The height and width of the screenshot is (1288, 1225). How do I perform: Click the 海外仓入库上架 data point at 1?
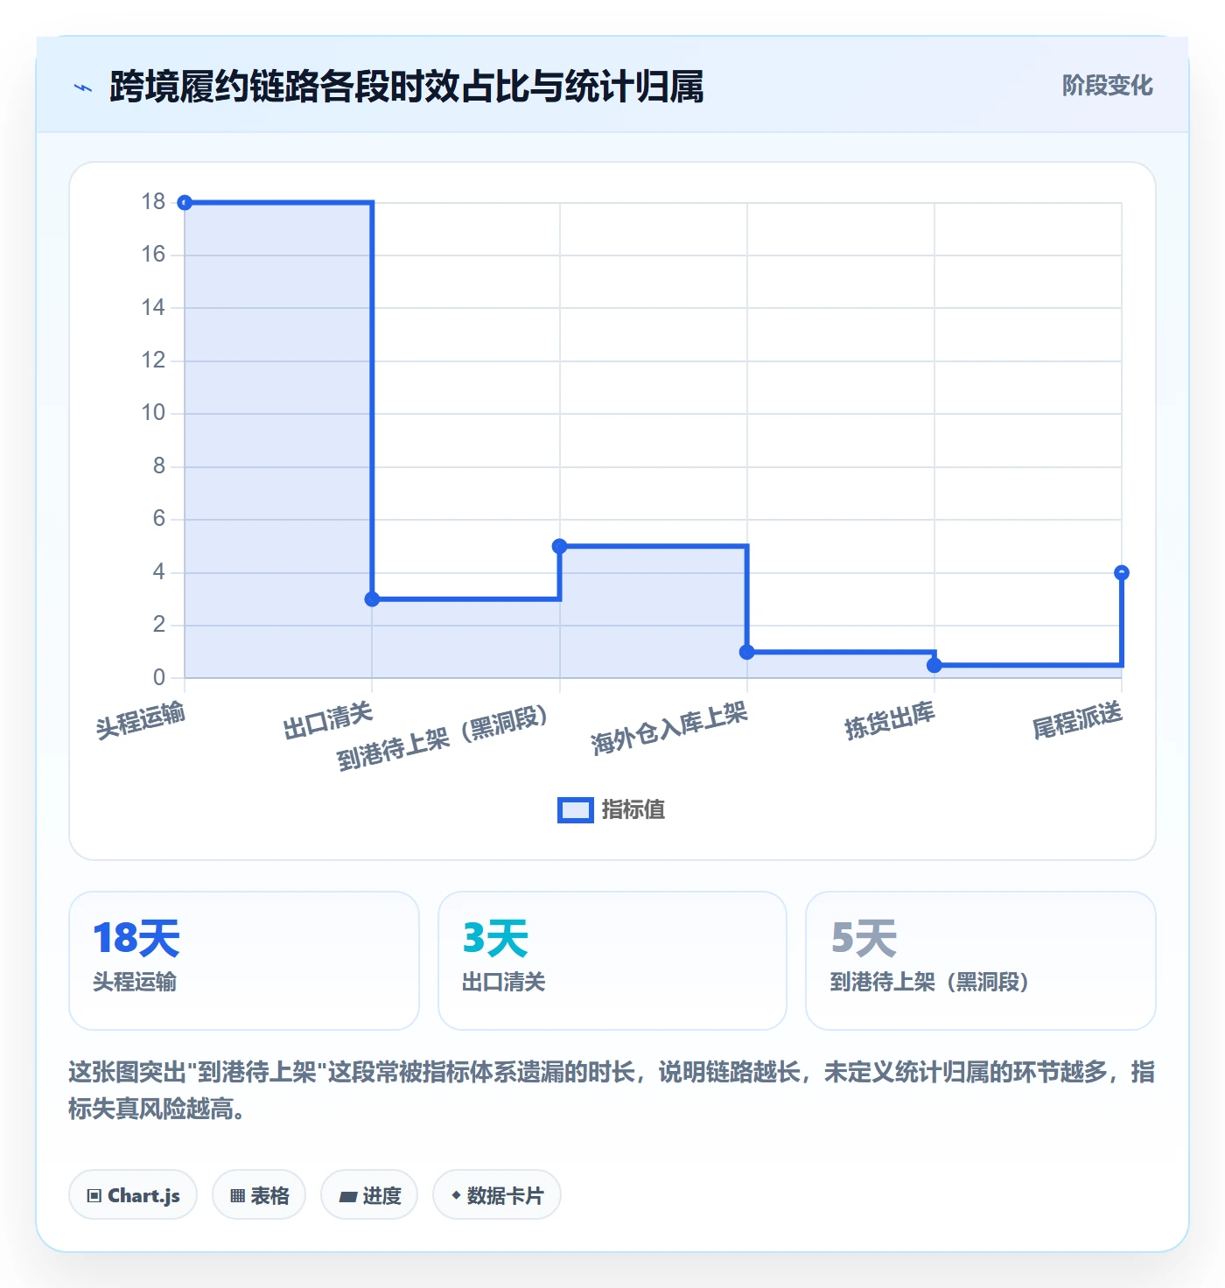point(747,652)
